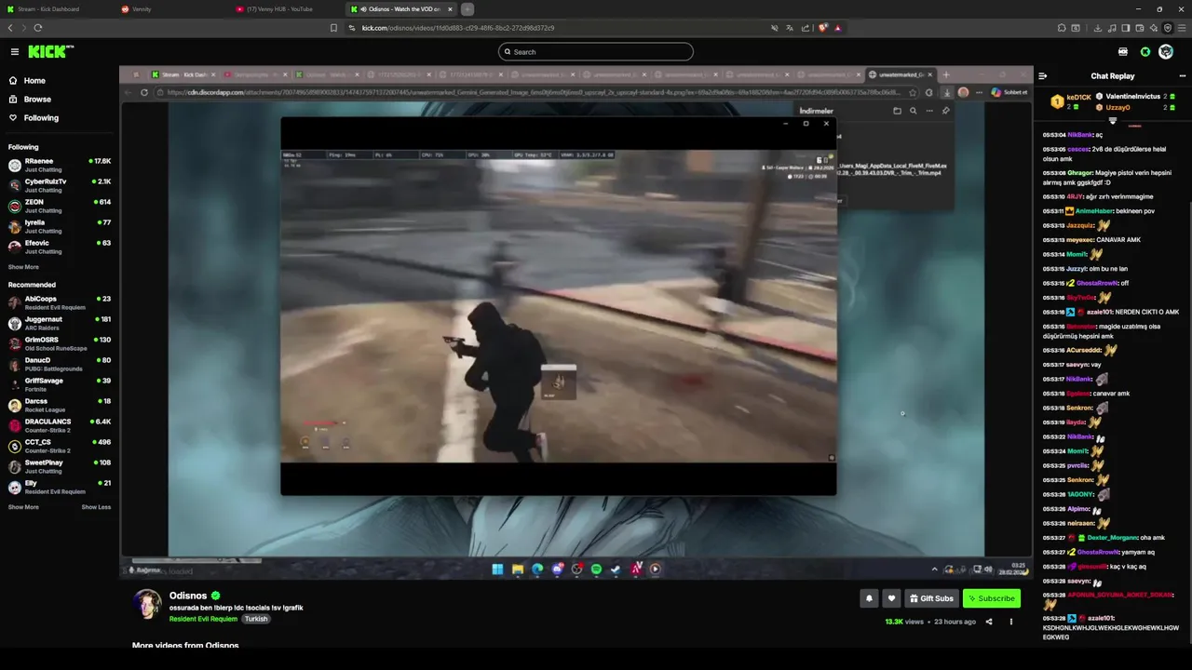Open Brave Rewards triangle icon

click(x=837, y=28)
